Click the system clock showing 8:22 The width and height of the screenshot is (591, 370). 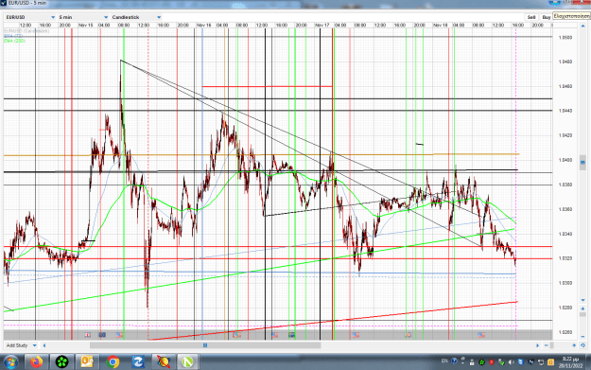pyautogui.click(x=570, y=362)
